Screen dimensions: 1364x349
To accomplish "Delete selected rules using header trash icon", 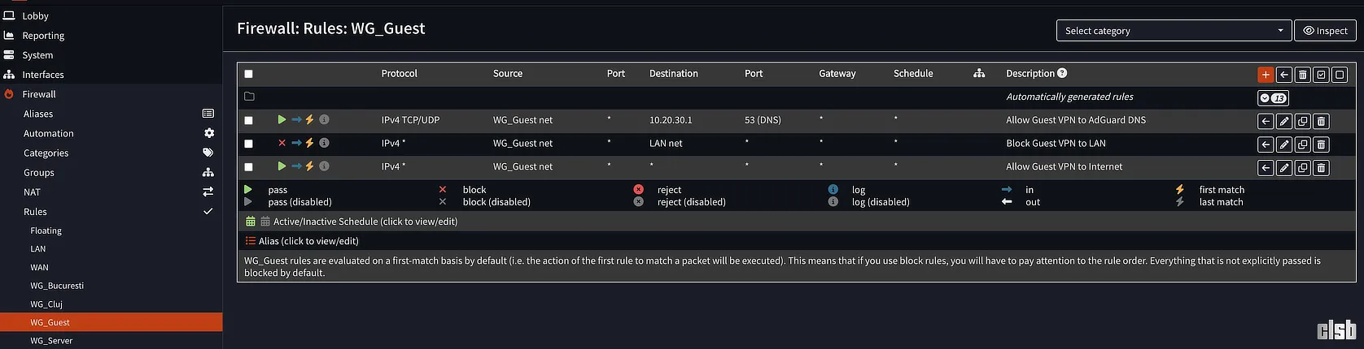I will (x=1302, y=75).
